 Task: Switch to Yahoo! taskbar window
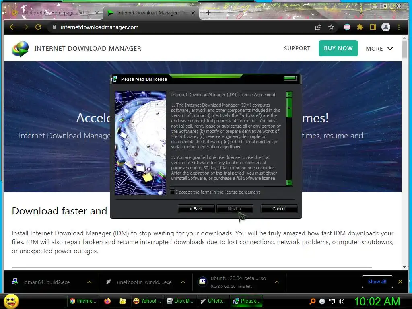coord(147,301)
